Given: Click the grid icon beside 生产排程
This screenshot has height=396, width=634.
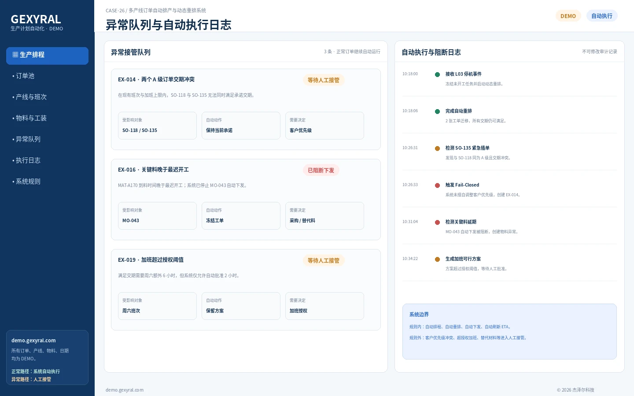Looking at the screenshot, I should tap(15, 55).
